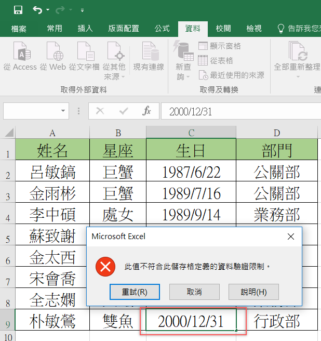Select column B header
Image resolution: width=321 pixels, height=341 pixels.
[x=118, y=132]
